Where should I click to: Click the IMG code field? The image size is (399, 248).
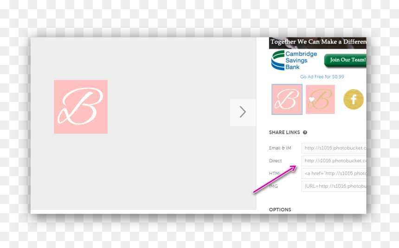(x=334, y=186)
